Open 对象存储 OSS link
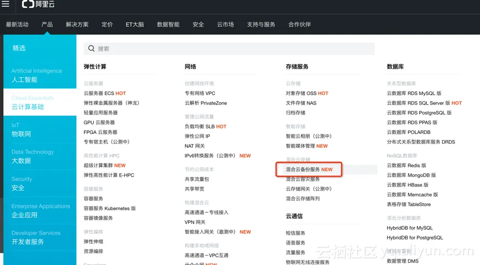This screenshot has width=480, height=265. point(301,93)
